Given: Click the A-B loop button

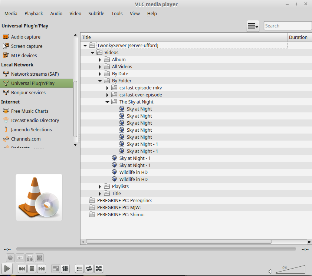Looking at the screenshot, I should click(30, 258).
